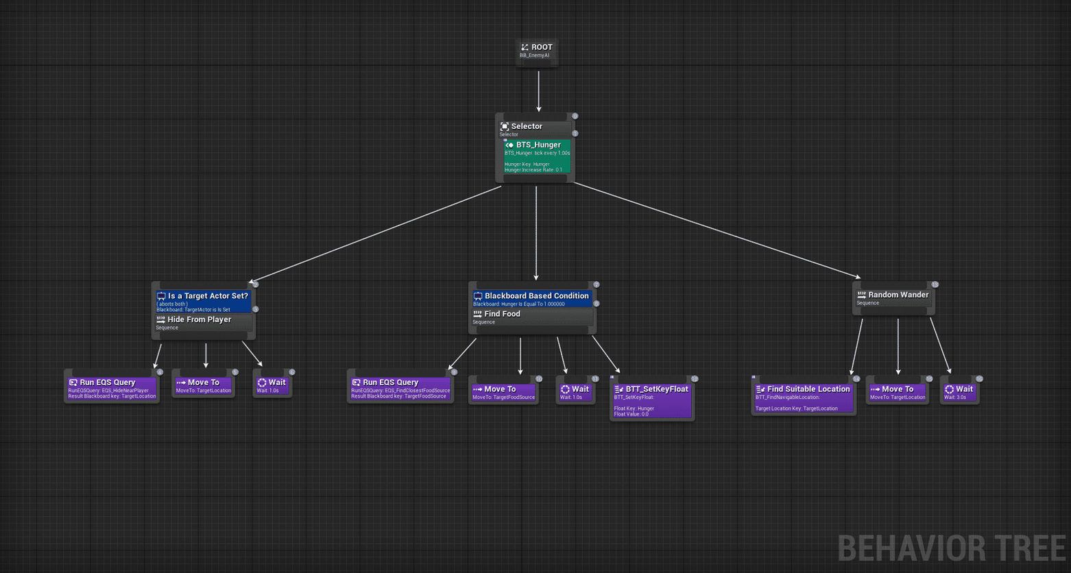1071x573 pixels.
Task: Click the Move To icon under Hide From Player
Action: 181,382
